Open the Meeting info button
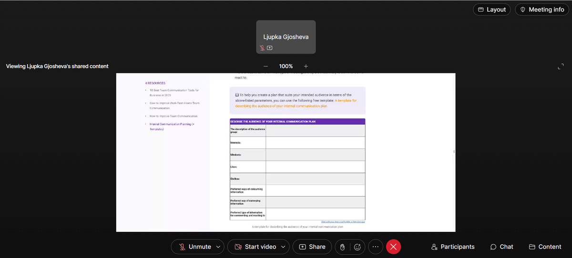 pos(542,10)
